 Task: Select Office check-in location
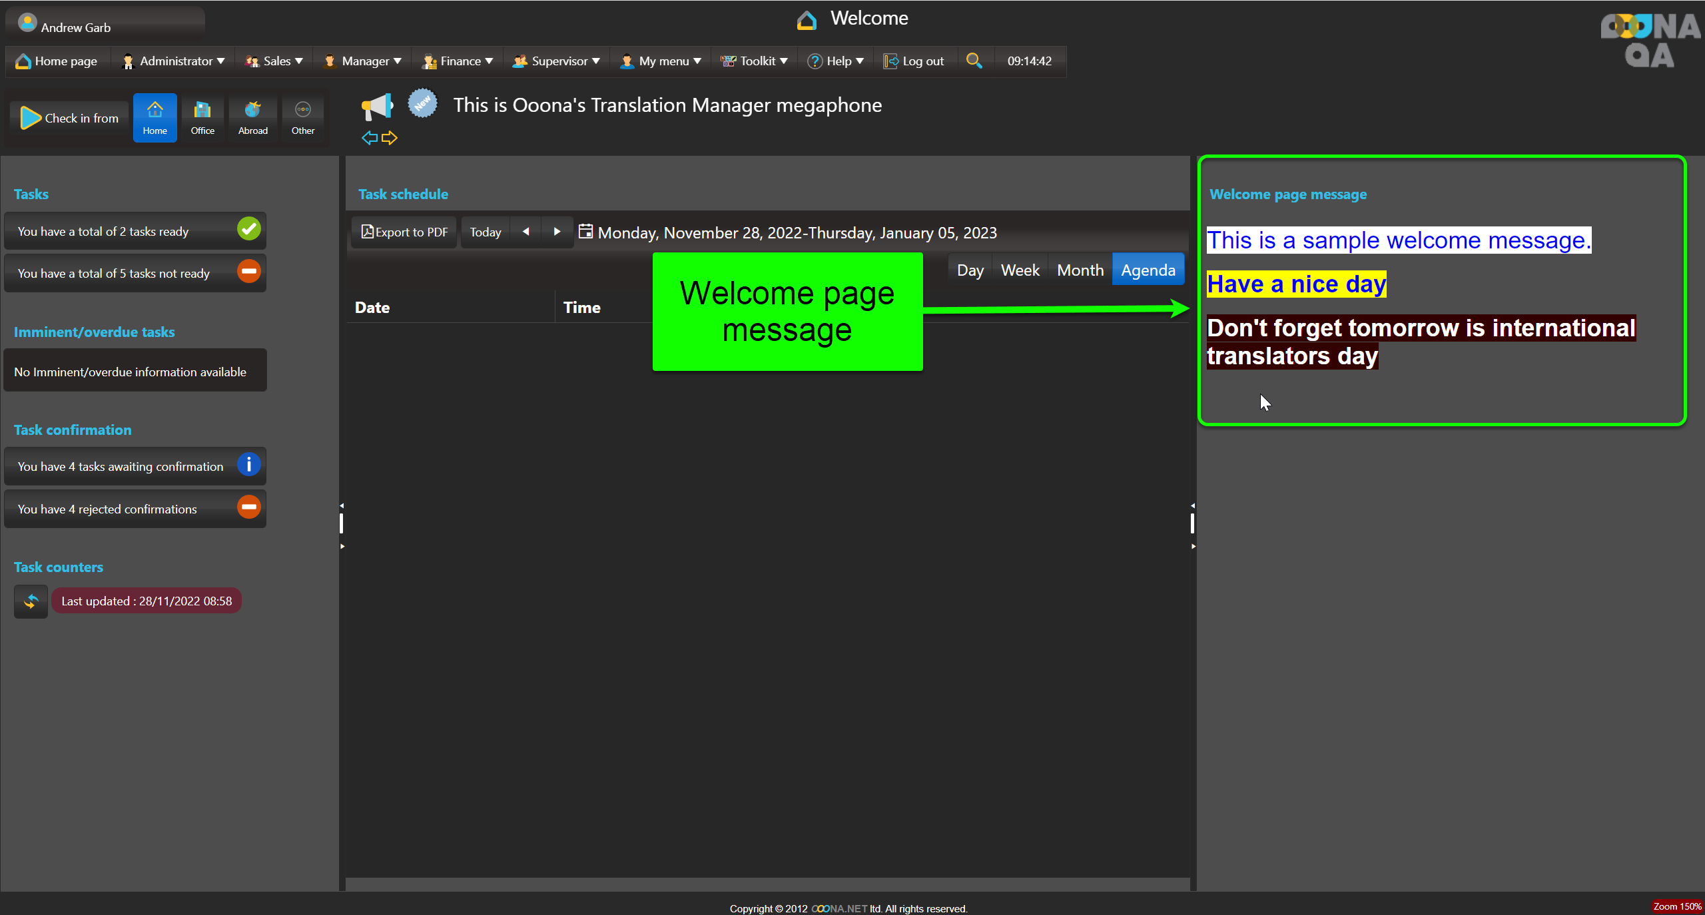(x=202, y=118)
